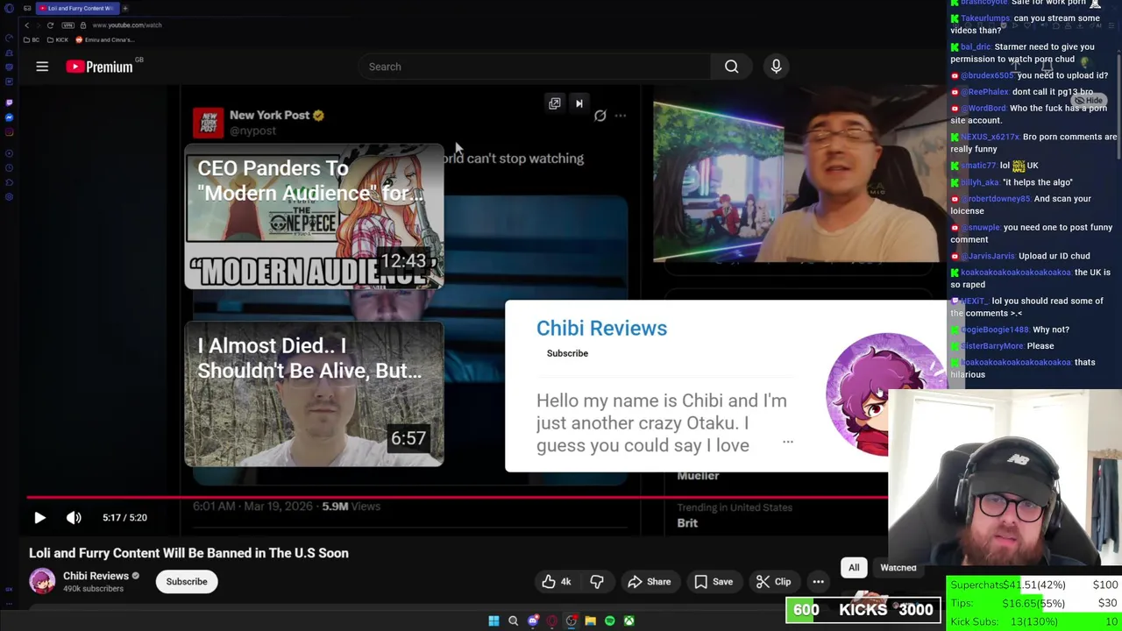Open the YouTube hamburger guide menu
The image size is (1122, 631).
coord(42,67)
